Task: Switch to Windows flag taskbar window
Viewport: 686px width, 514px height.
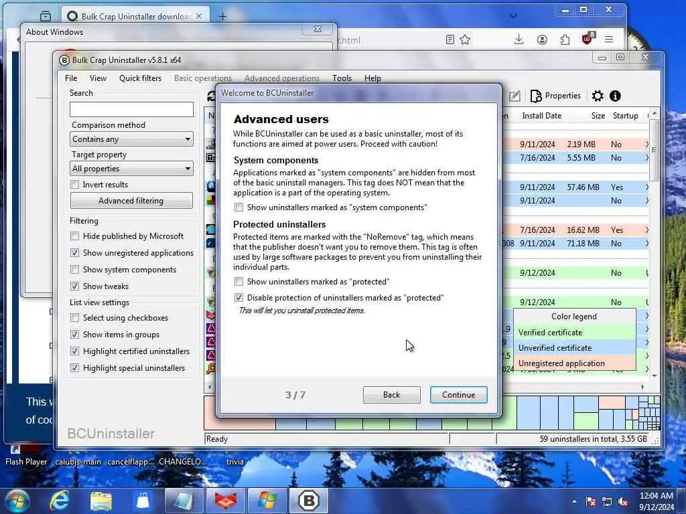Action: [x=267, y=501]
